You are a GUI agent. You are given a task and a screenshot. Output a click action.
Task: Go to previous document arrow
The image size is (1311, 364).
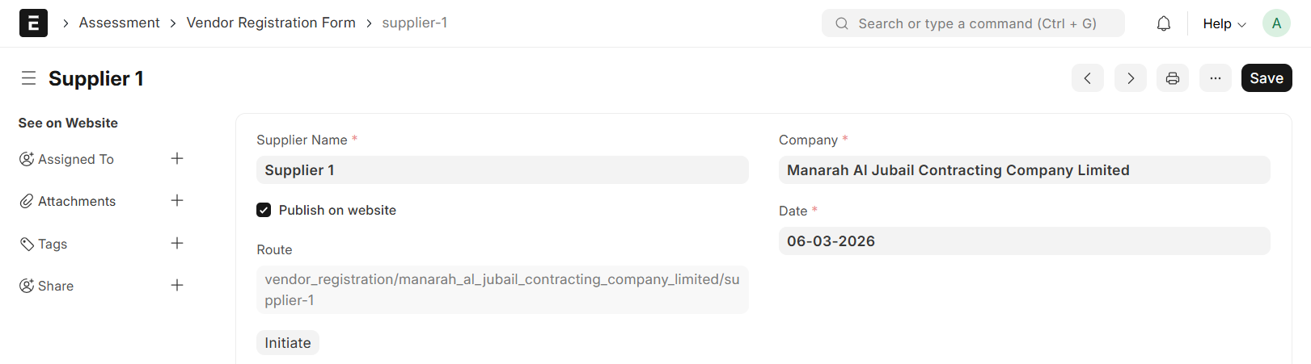tap(1087, 78)
